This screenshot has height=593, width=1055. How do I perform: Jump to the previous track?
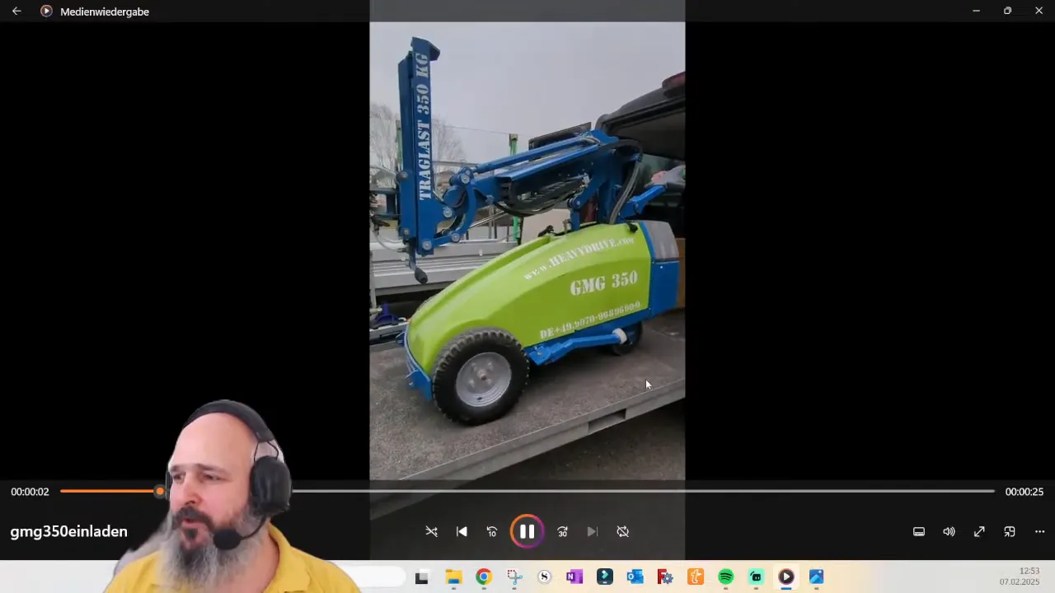(462, 532)
